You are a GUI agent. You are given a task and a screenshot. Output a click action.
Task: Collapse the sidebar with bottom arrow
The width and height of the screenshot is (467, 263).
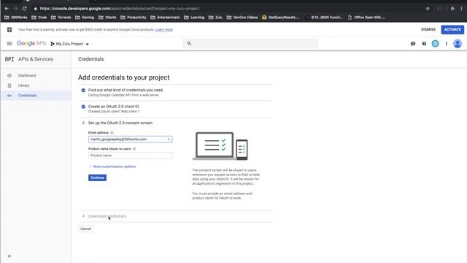[x=9, y=256]
